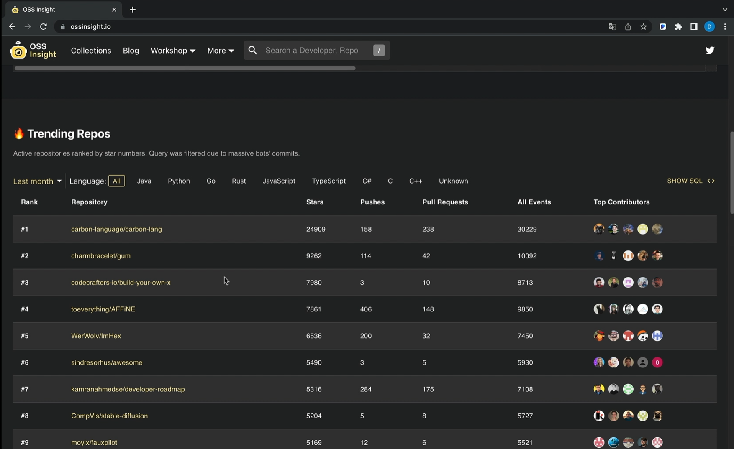Click the slash shortcut key badge
Image resolution: width=734 pixels, height=449 pixels.
379,50
